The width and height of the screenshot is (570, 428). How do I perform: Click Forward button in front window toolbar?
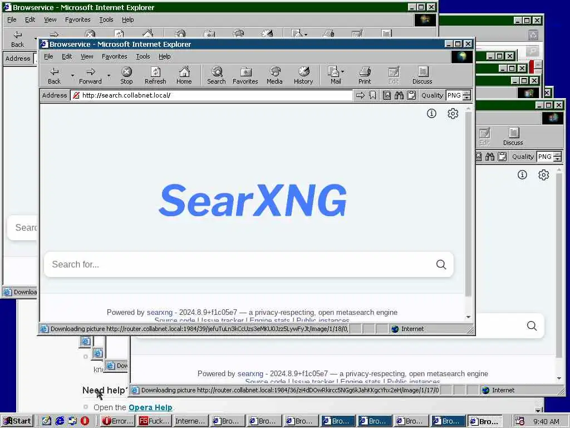90,75
